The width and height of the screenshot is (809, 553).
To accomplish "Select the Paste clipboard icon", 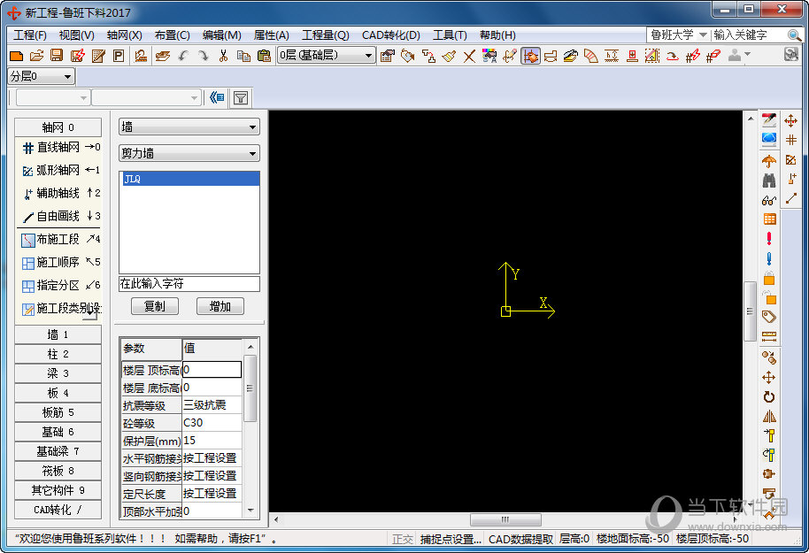I will pyautogui.click(x=264, y=56).
